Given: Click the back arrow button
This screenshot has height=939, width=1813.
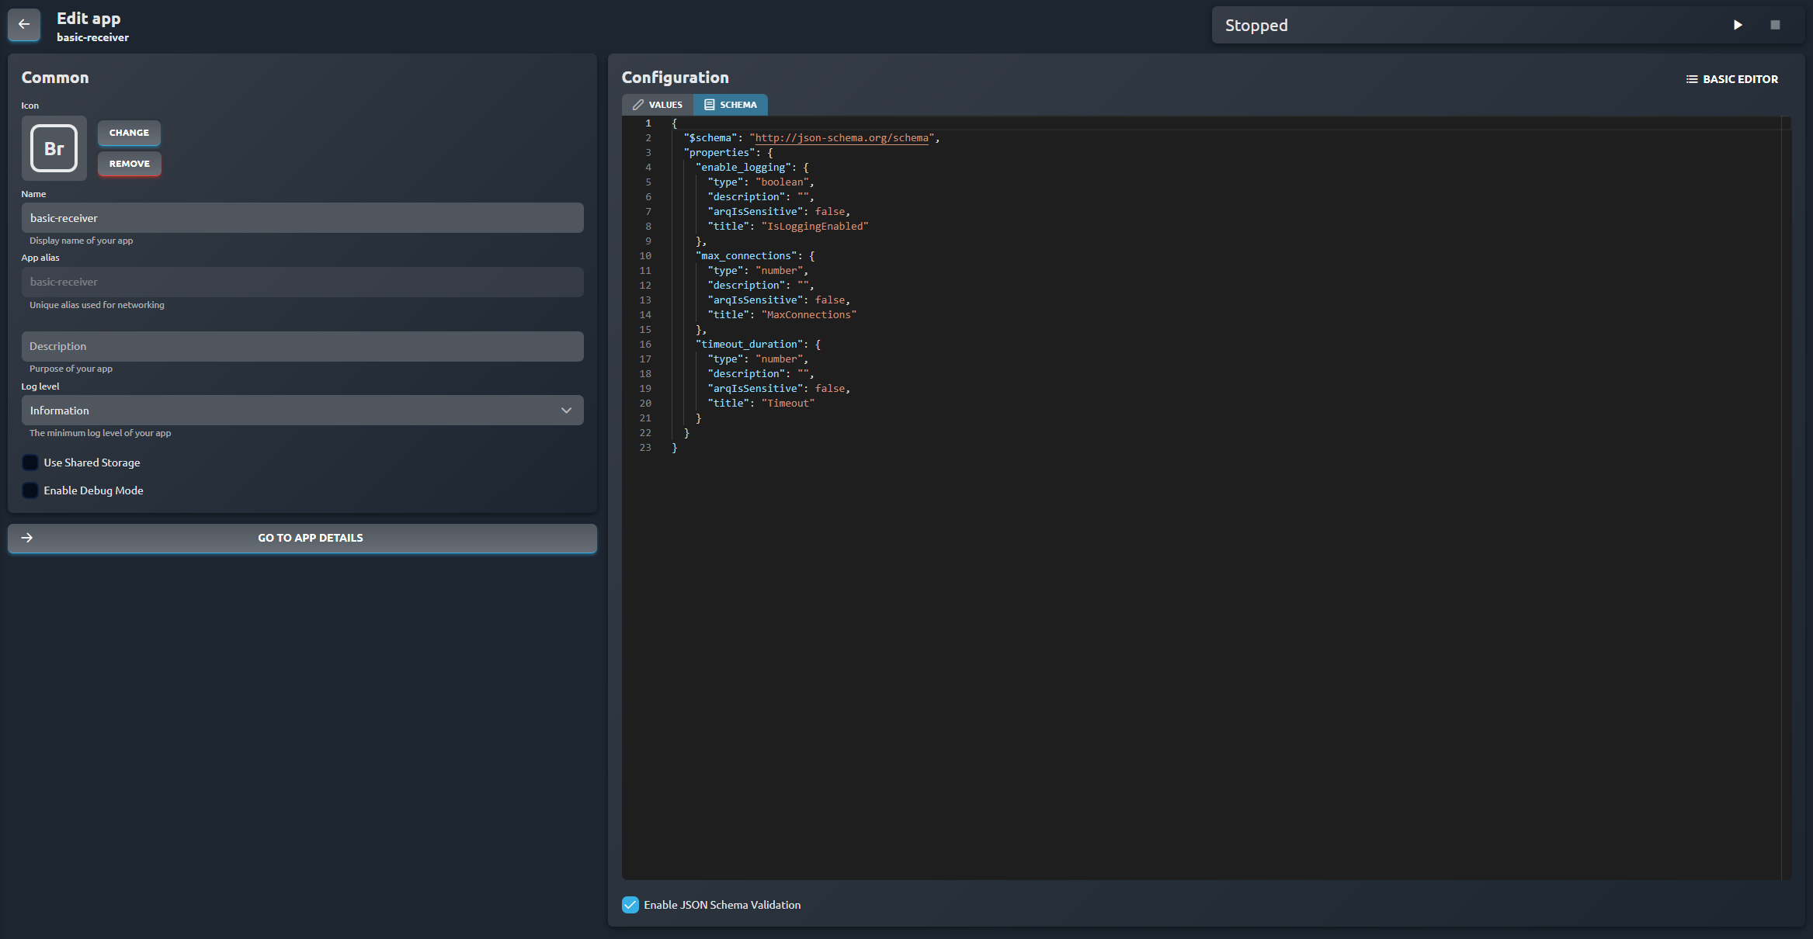Looking at the screenshot, I should coord(24,24).
